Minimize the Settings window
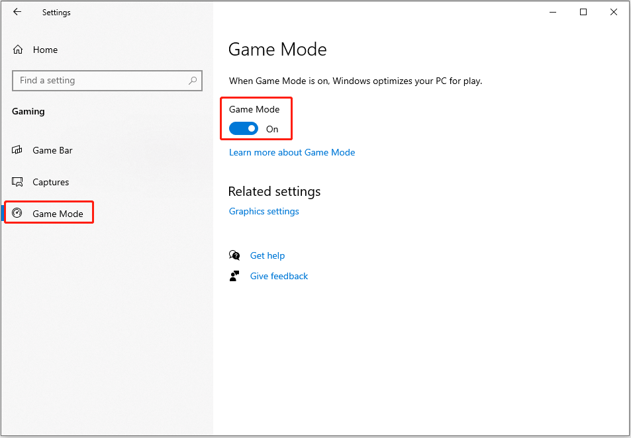Screen dimensions: 631x438 click(x=554, y=12)
